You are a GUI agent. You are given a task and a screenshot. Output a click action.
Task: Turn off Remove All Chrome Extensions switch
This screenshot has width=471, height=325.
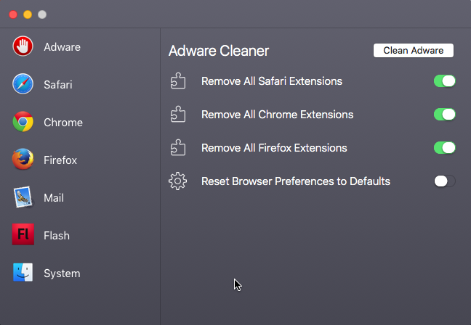(x=444, y=115)
